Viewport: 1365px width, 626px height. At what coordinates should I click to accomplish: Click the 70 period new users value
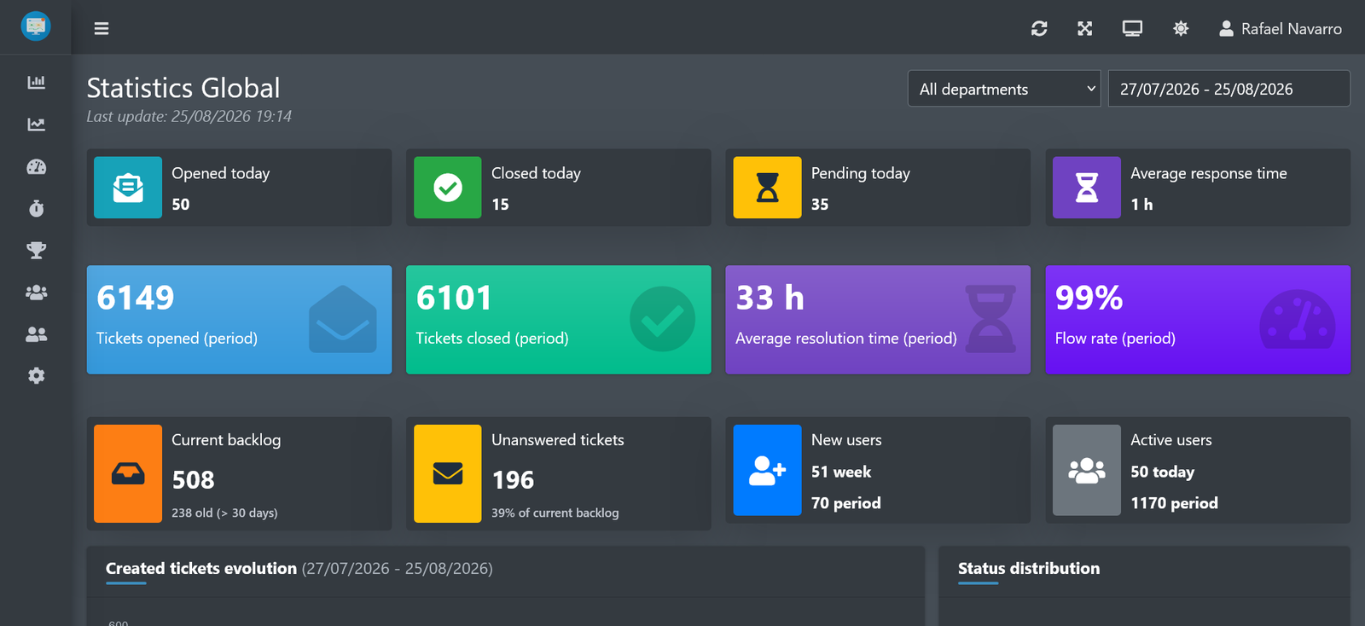(846, 503)
